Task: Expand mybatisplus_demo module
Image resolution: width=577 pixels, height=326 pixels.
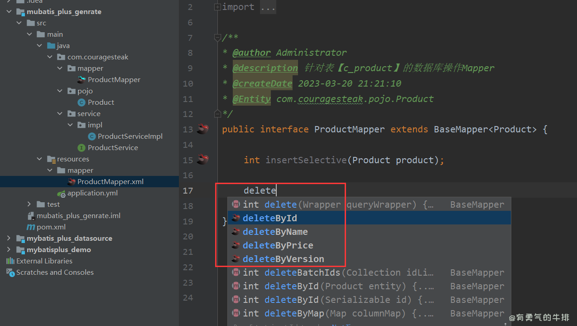Action: [9, 250]
